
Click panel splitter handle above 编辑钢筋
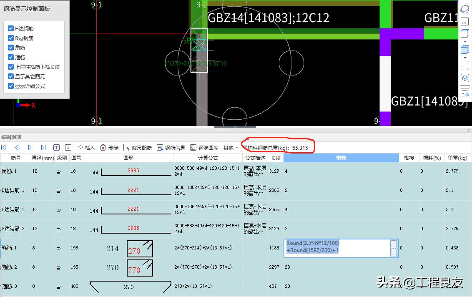tap(235, 127)
